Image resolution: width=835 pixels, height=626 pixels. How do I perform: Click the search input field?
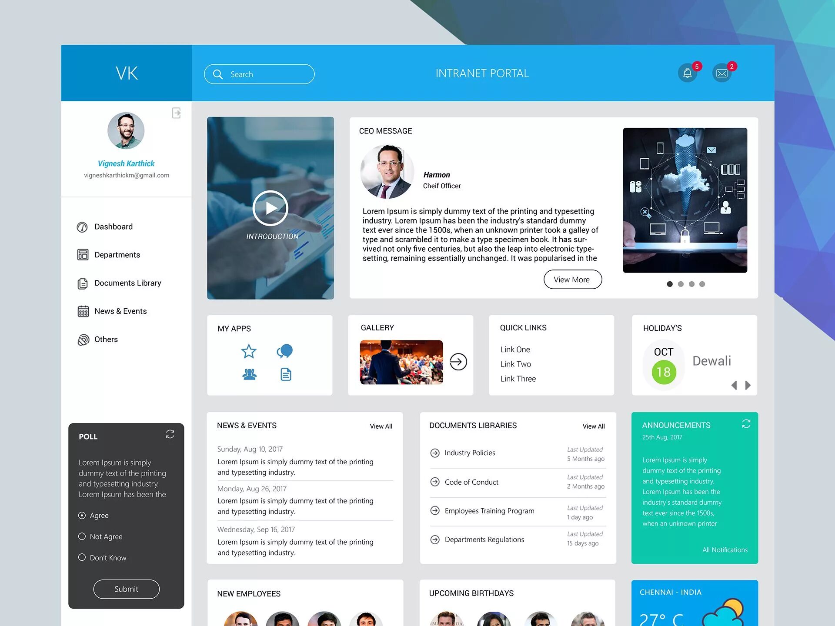coord(260,73)
